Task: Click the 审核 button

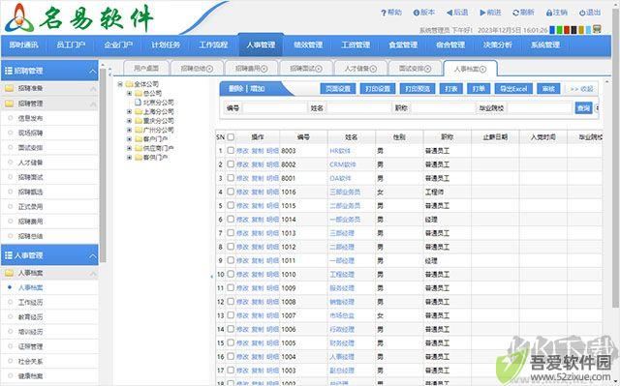Action: tap(548, 89)
